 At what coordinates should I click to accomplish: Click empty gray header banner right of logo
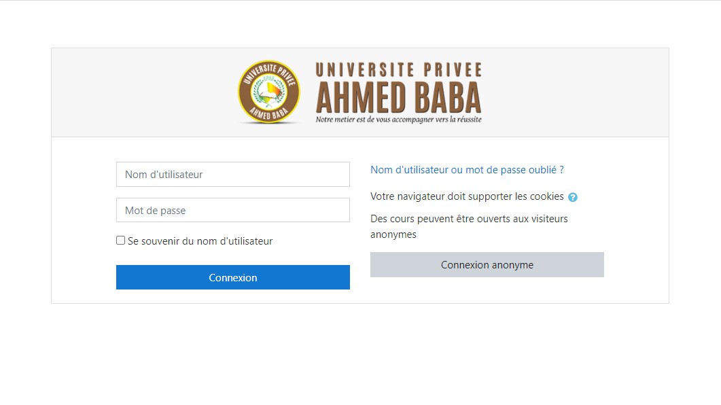coord(578,92)
